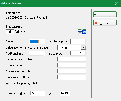The width and height of the screenshot is (121, 101).
Task: Click the green checkmark on Book
Action: point(96,14)
